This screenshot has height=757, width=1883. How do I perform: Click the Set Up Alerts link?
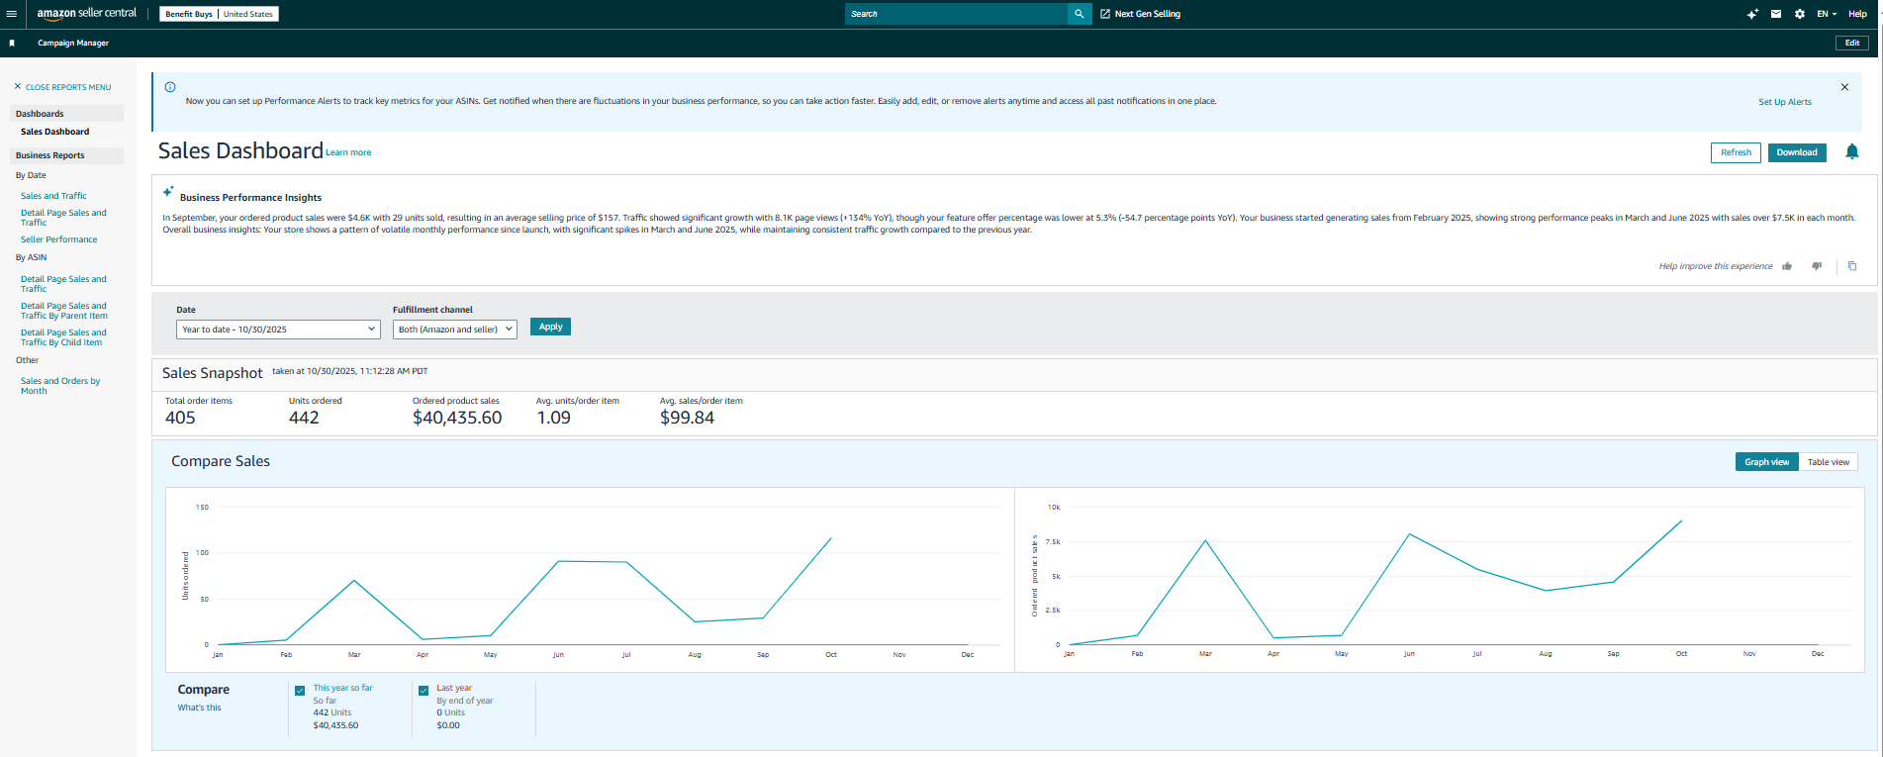point(1784,102)
